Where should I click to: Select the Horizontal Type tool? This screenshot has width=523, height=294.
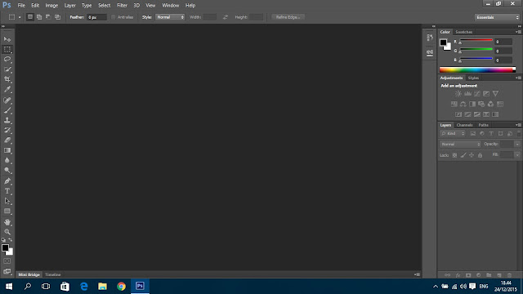pyautogui.click(x=7, y=191)
